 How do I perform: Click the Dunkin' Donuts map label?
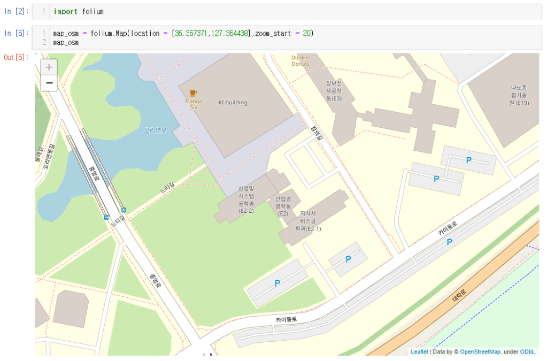click(x=300, y=60)
